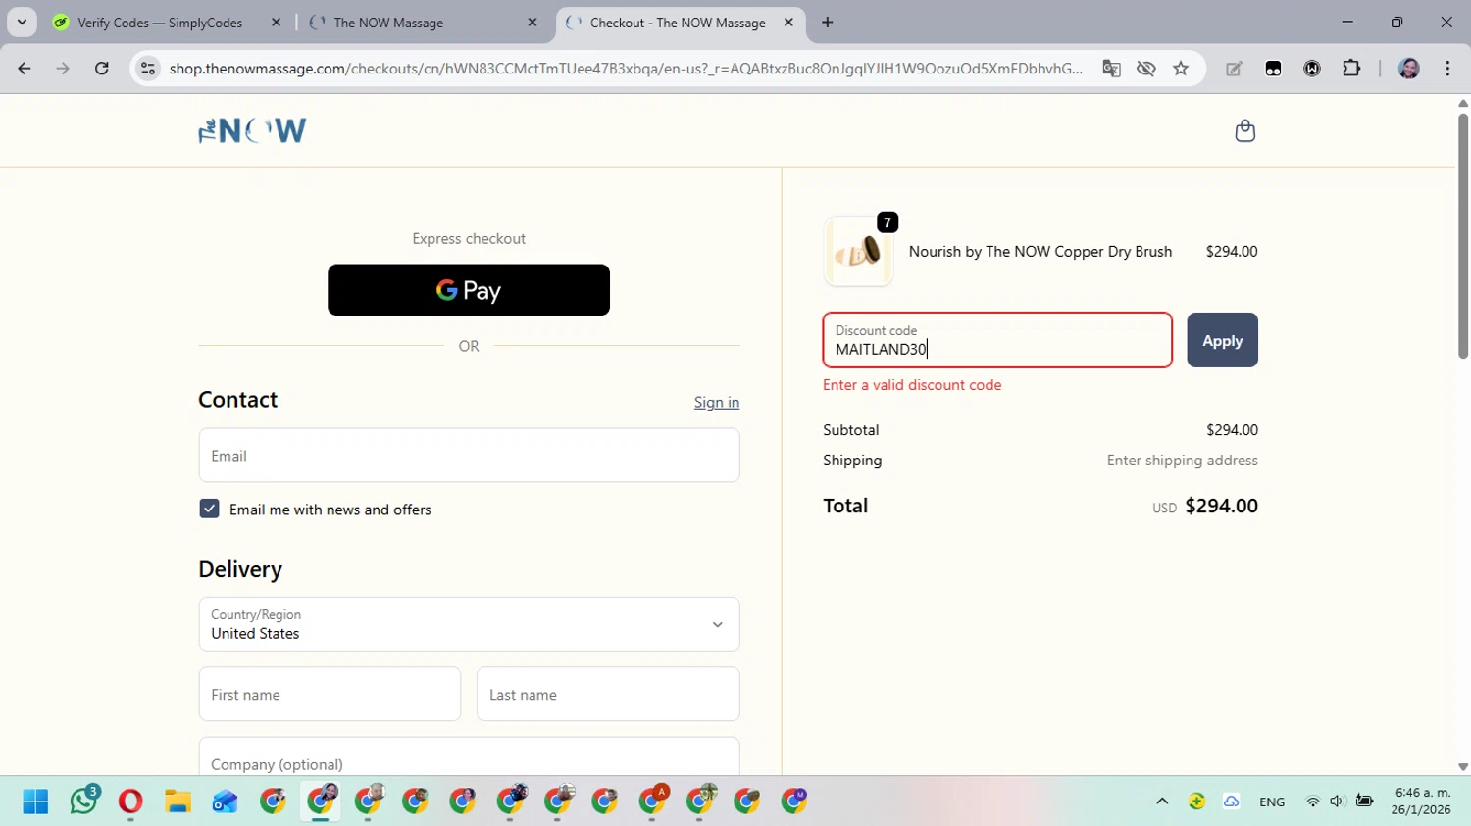The width and height of the screenshot is (1471, 826).
Task: Click the browser address bar URL
Action: 626,69
